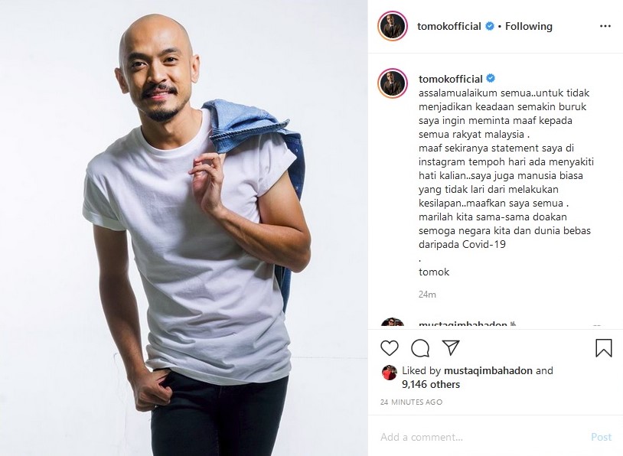Open the tomokofficial username above the caption
Screen dimensions: 623x456
451,79
